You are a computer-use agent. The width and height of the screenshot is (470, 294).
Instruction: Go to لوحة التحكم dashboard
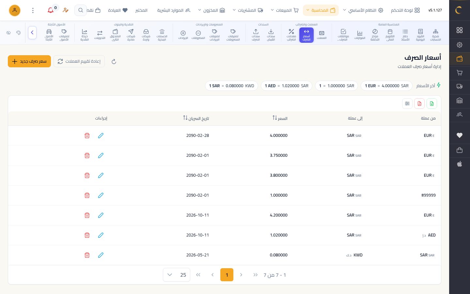click(405, 10)
